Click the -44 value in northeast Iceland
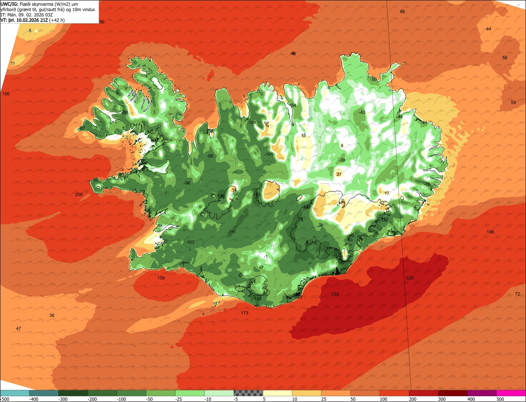This screenshot has width=526, height=402. [x=399, y=117]
